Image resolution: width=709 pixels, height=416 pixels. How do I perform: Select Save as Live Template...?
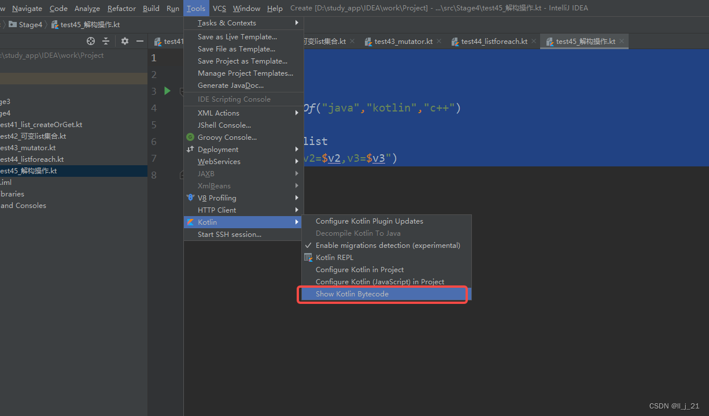pos(243,37)
